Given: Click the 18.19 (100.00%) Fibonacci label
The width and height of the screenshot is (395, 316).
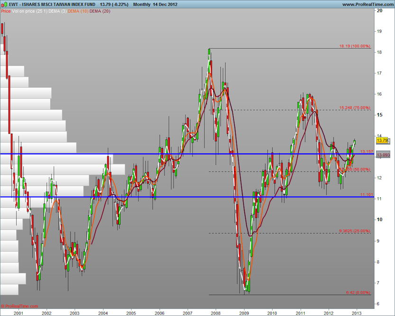Looking at the screenshot, I should (x=355, y=46).
